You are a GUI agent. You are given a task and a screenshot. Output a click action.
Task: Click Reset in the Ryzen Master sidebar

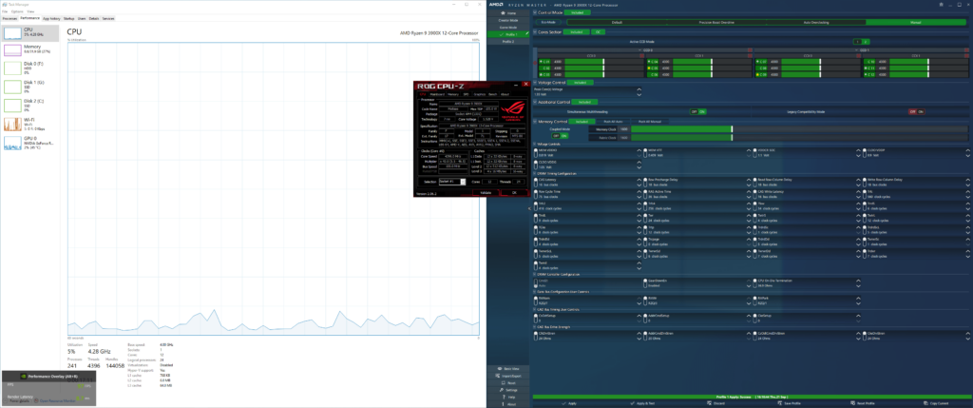click(x=507, y=383)
